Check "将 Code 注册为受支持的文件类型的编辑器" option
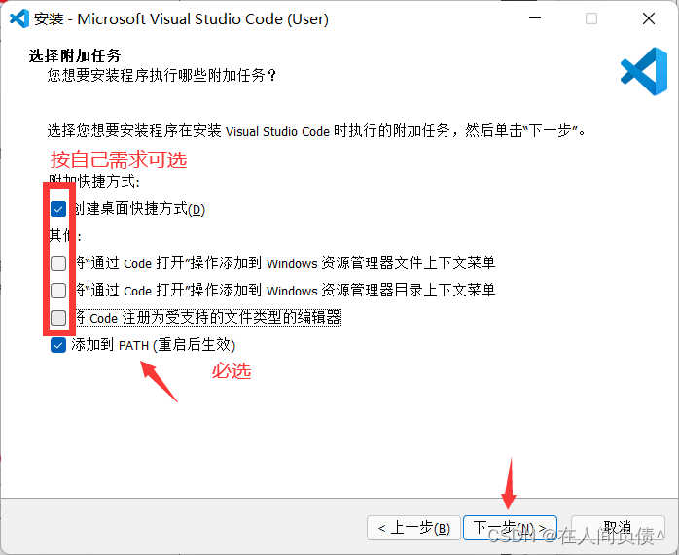 click(x=58, y=318)
